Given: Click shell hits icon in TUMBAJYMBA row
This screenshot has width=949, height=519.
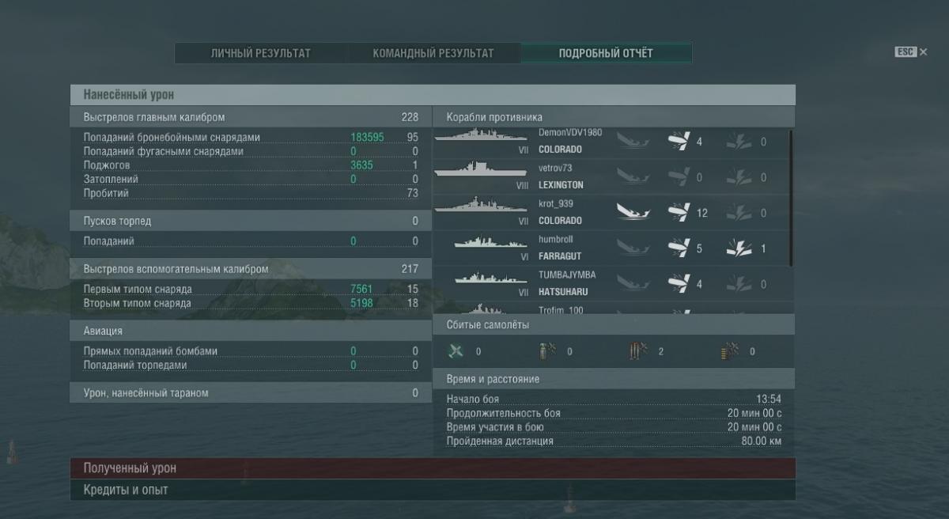Looking at the screenshot, I should [x=678, y=284].
